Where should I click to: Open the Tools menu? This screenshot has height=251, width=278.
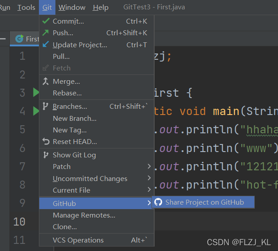tap(26, 8)
